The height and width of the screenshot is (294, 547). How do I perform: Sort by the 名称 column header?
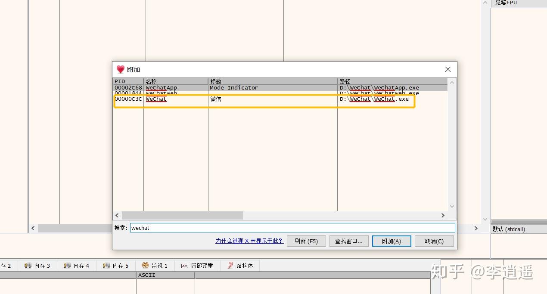(176, 81)
